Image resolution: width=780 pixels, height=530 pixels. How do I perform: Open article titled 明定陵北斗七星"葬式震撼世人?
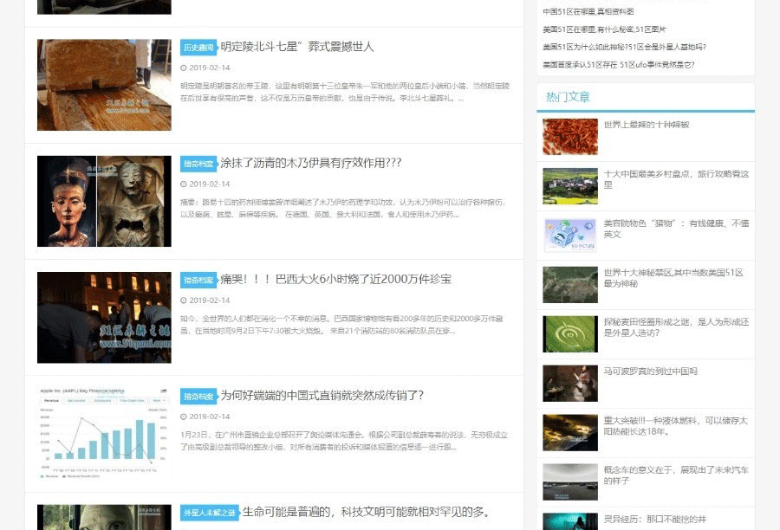(x=297, y=47)
